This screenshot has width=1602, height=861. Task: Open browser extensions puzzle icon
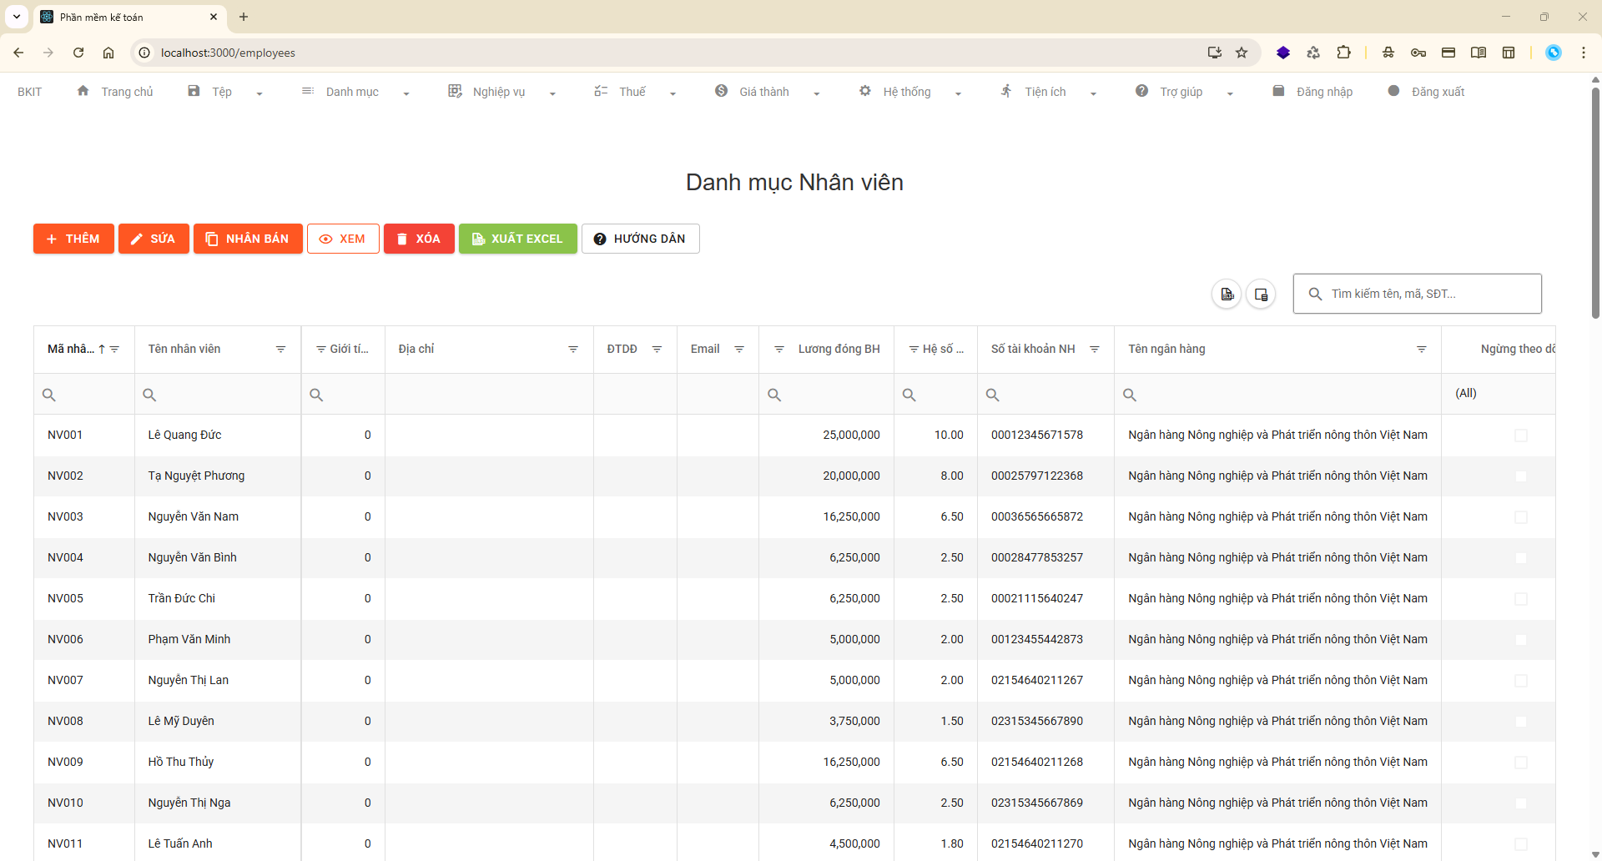click(1343, 53)
